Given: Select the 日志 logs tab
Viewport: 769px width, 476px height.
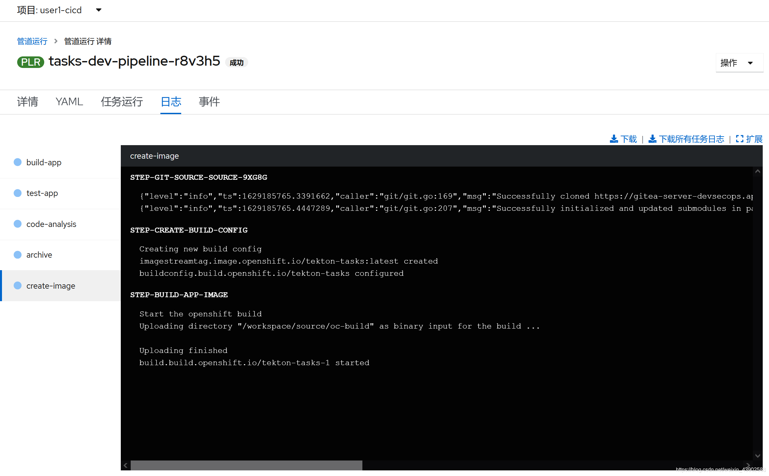Looking at the screenshot, I should tap(171, 102).
